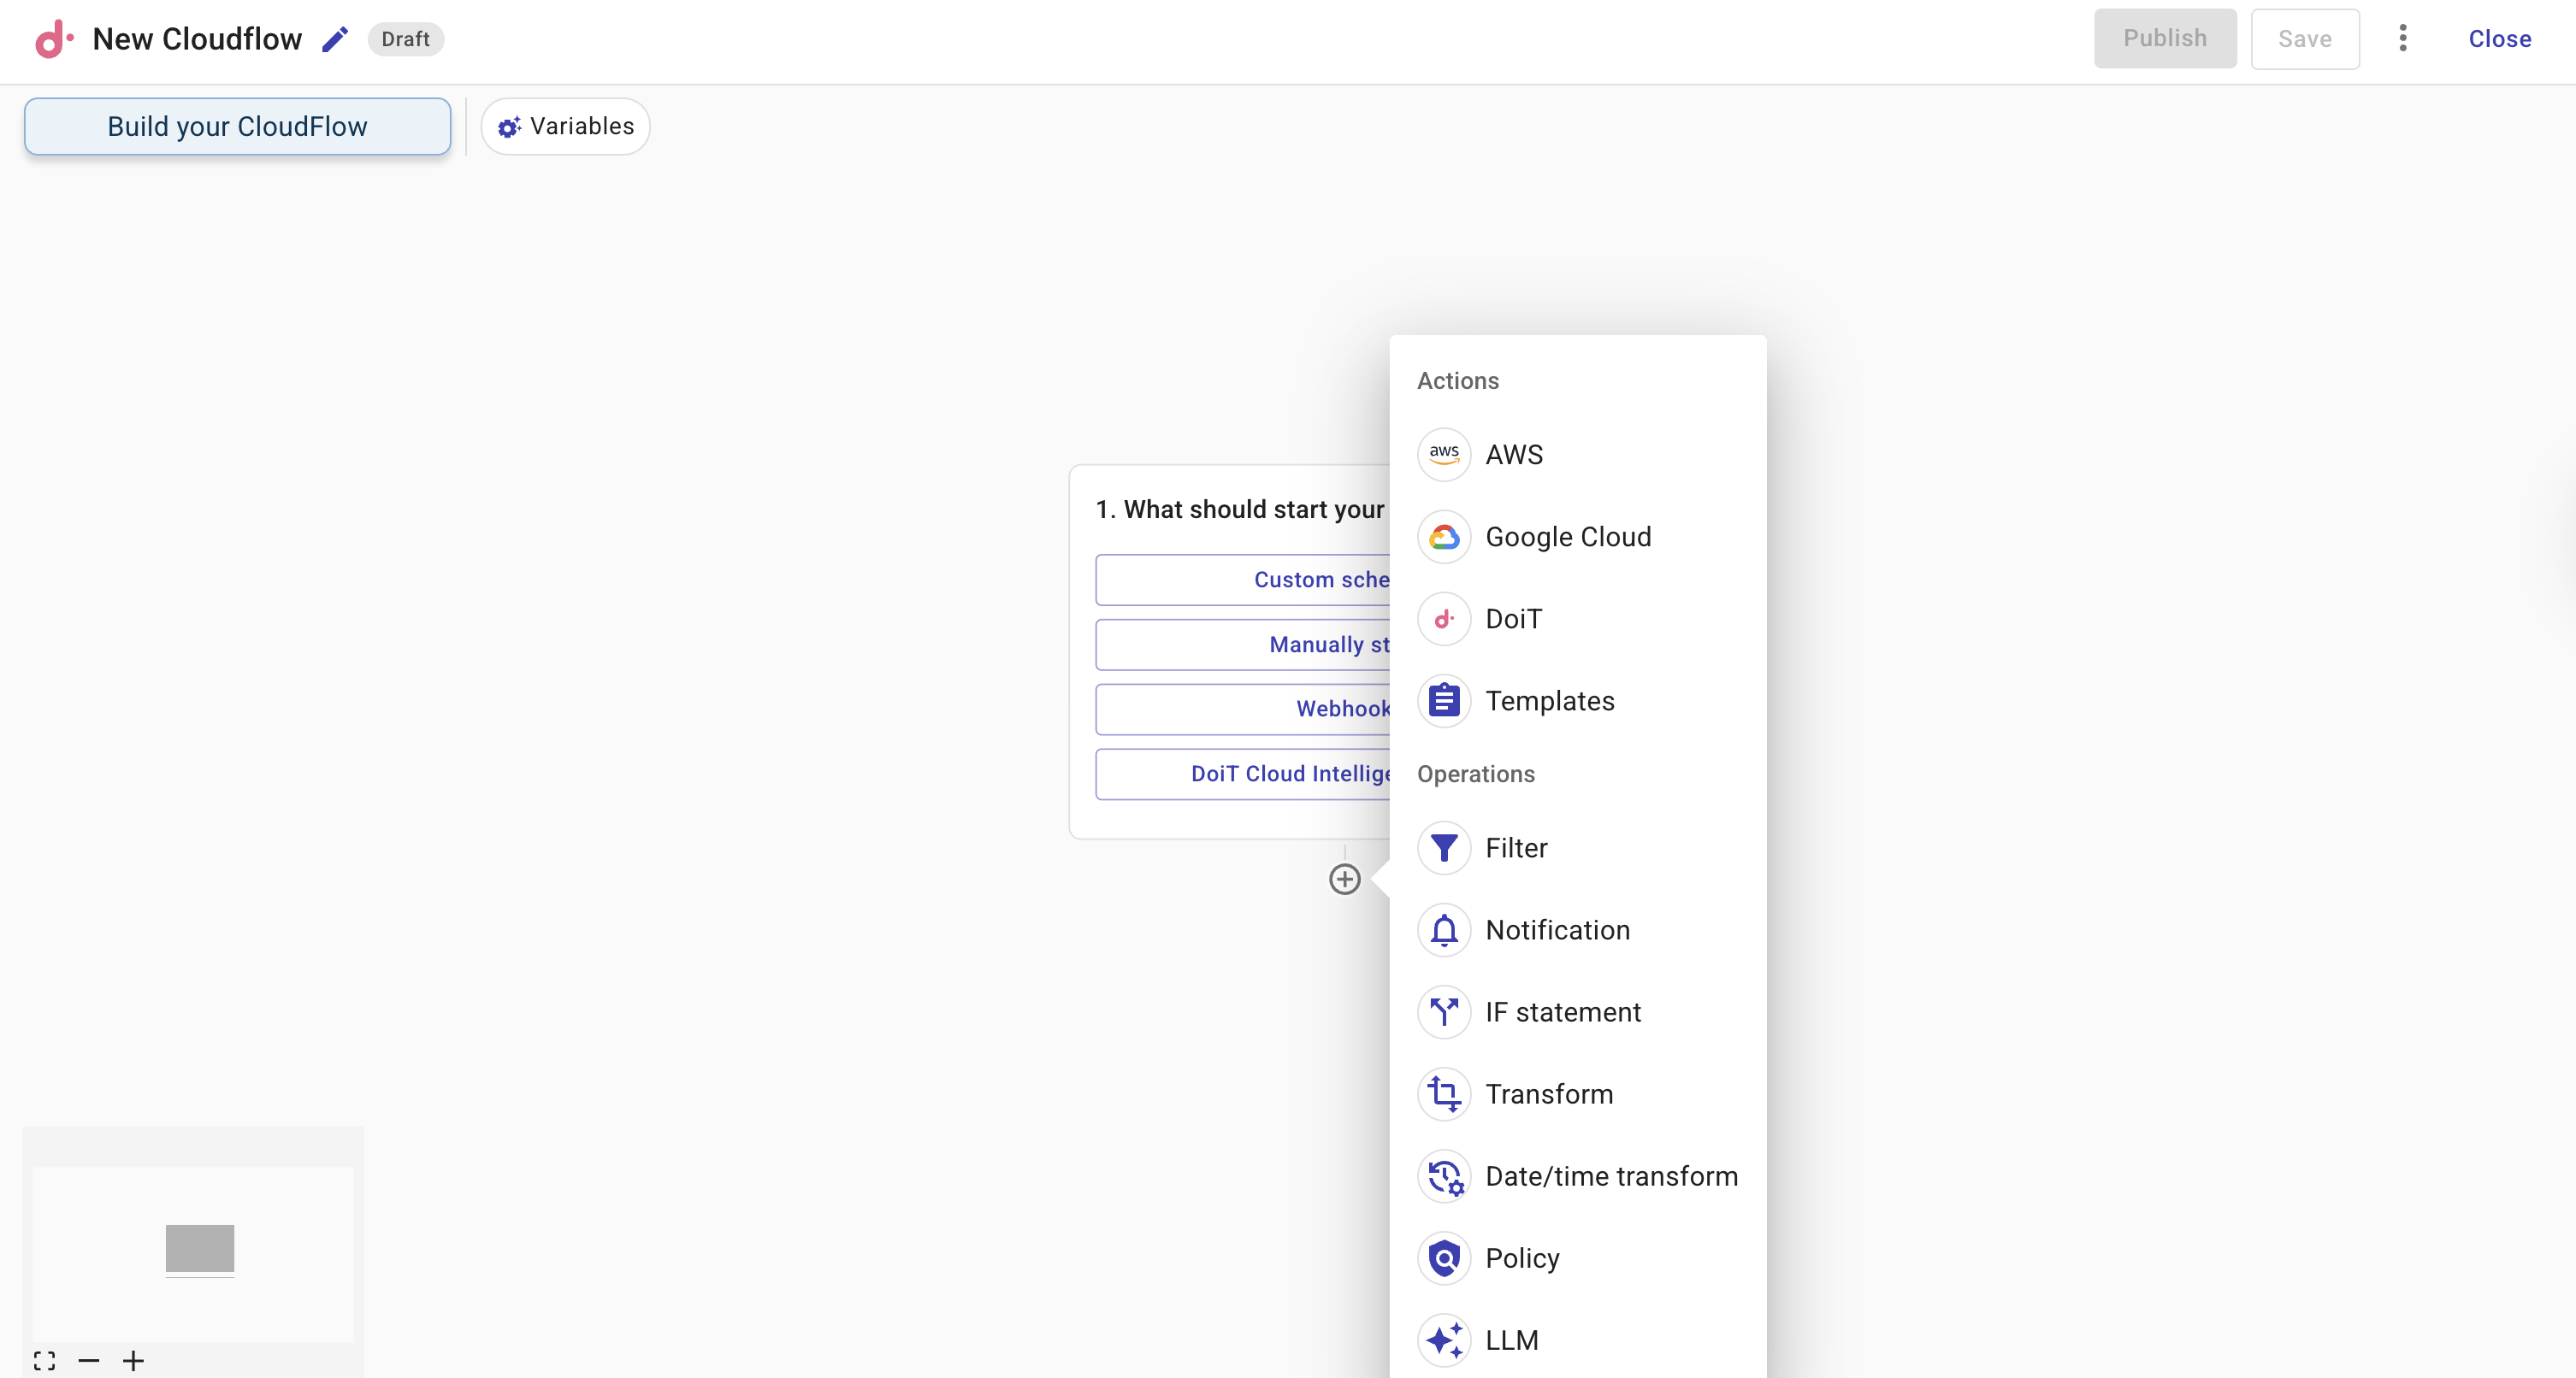Choose Google Cloud from the Actions list
Screen dimensions: 2576x1378
[x=1567, y=537]
